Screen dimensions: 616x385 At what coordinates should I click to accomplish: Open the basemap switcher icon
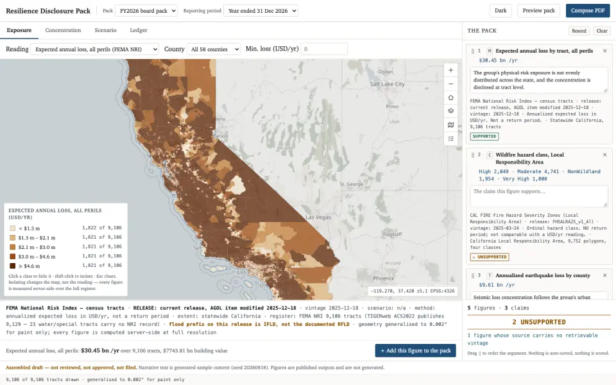450,125
